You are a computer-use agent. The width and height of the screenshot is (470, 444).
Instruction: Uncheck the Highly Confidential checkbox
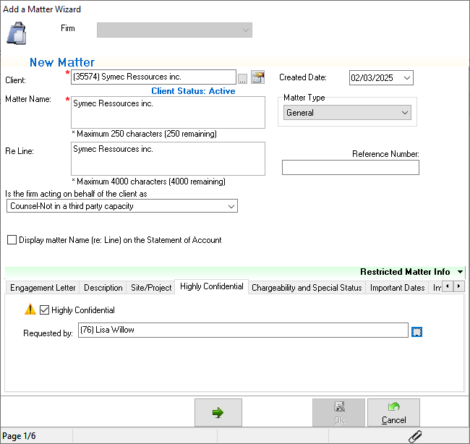[x=44, y=309]
